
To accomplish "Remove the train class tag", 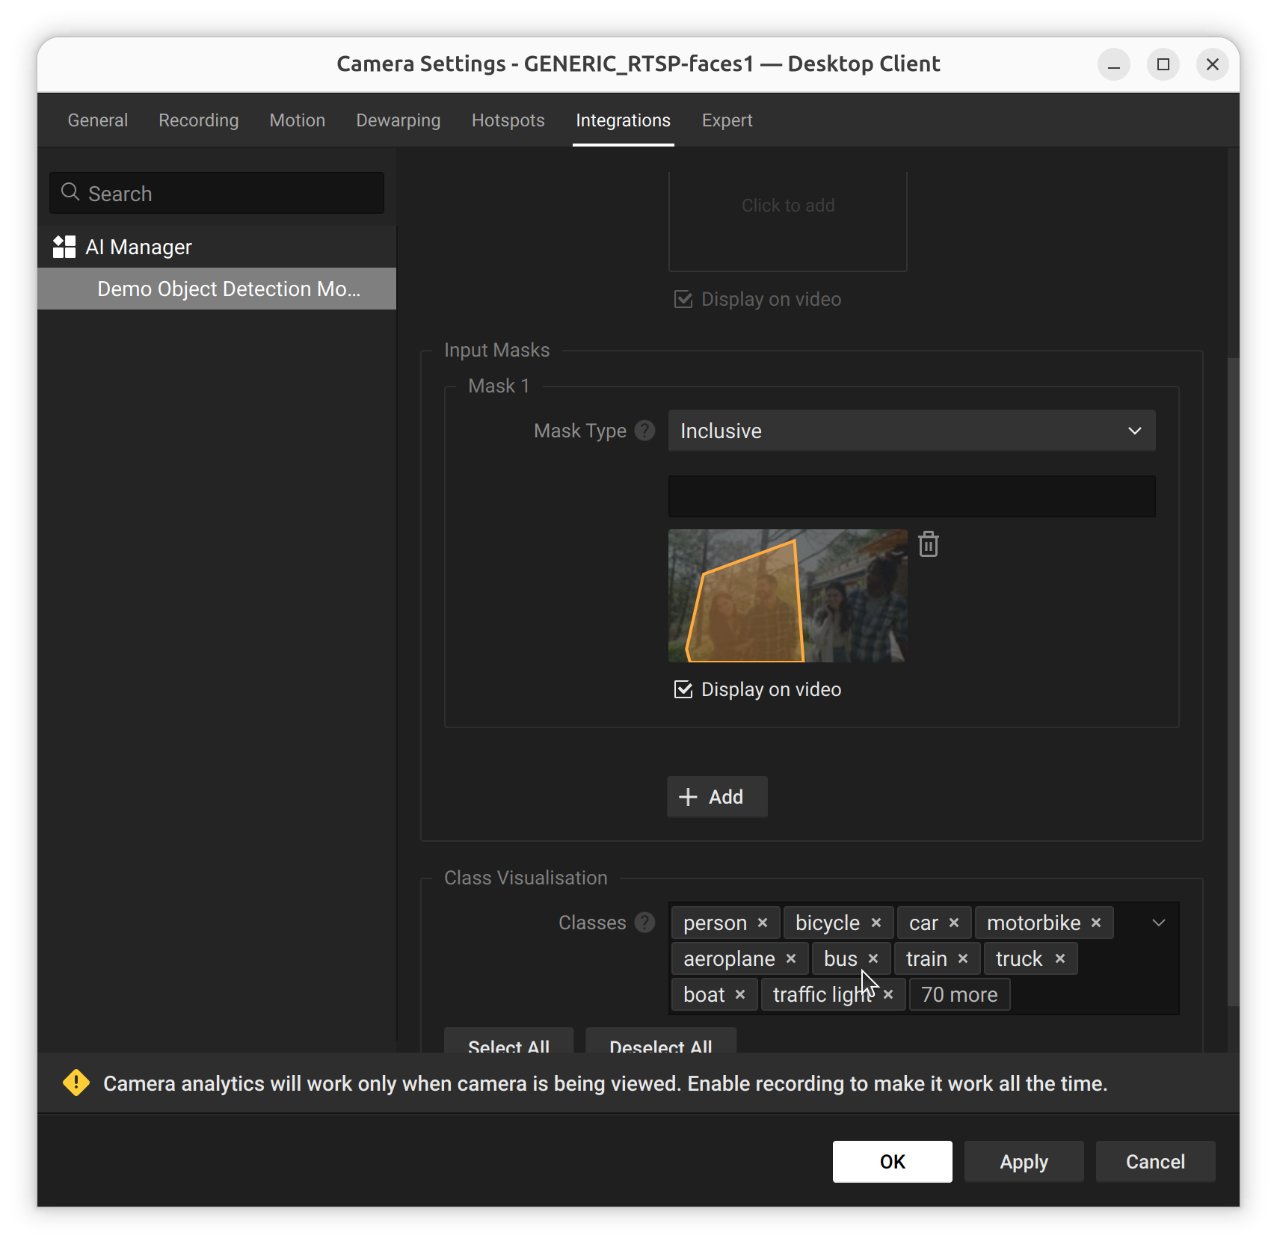I will pyautogui.click(x=963, y=958).
